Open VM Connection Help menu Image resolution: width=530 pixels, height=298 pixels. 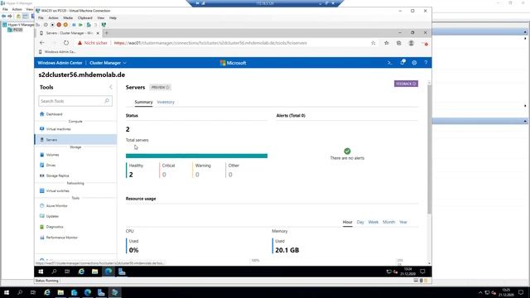[x=113, y=18]
